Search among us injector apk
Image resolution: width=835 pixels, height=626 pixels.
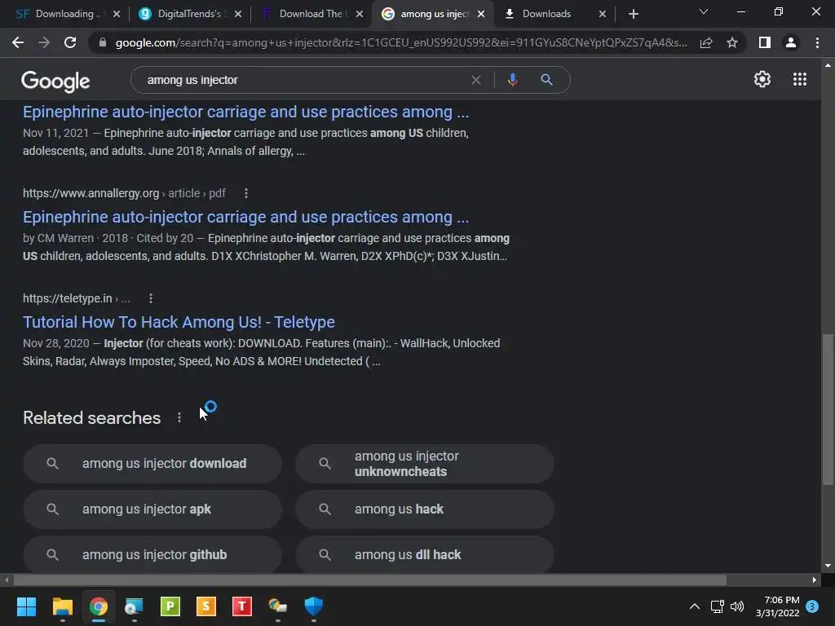coord(152,509)
